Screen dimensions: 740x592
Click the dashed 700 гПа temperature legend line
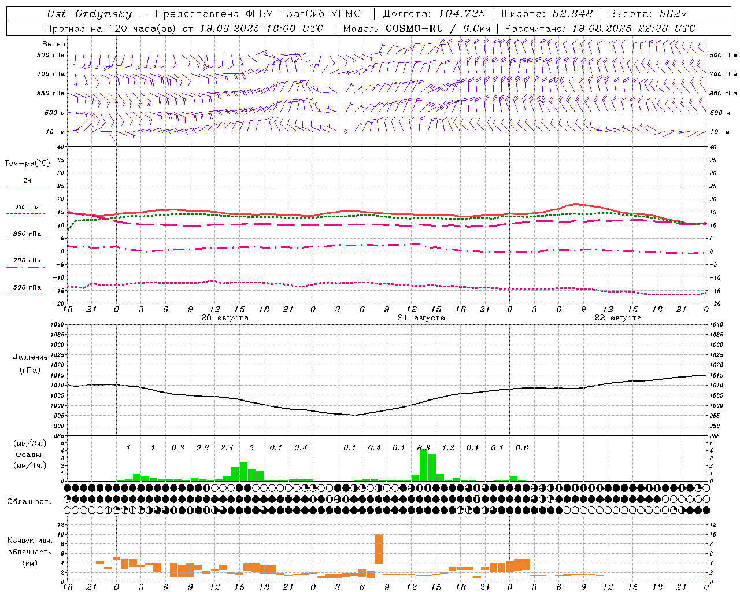(x=25, y=267)
